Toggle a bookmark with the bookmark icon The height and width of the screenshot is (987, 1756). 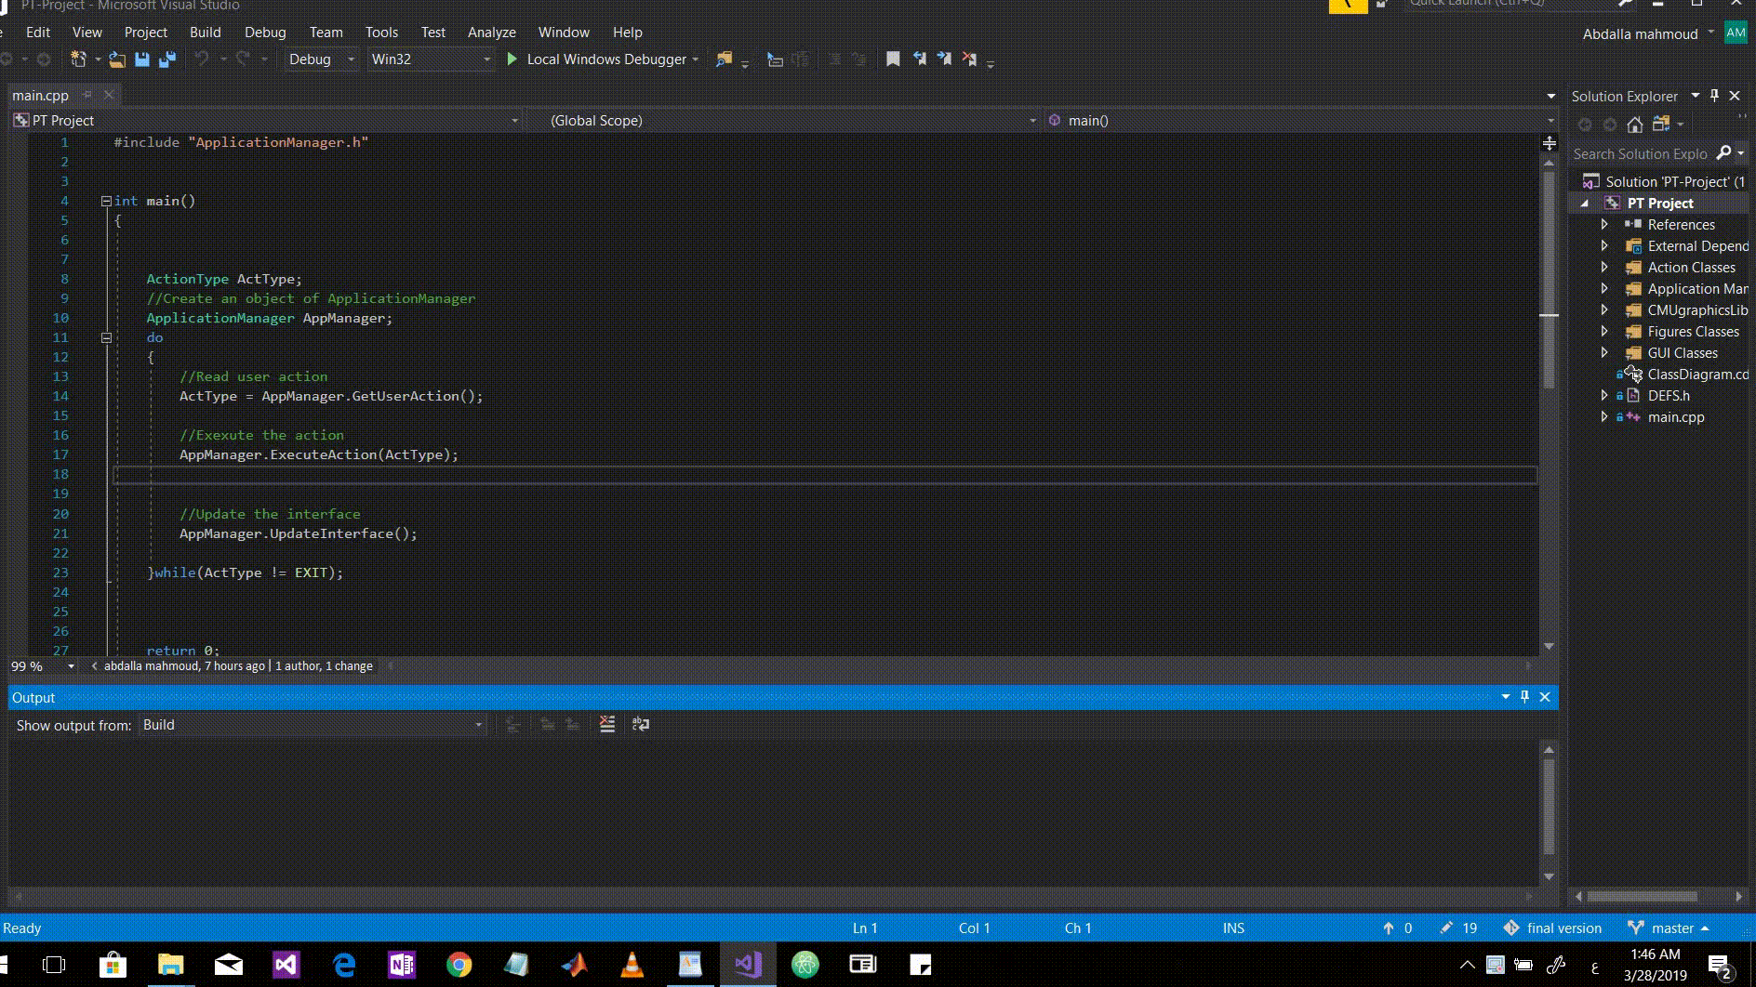pos(893,59)
